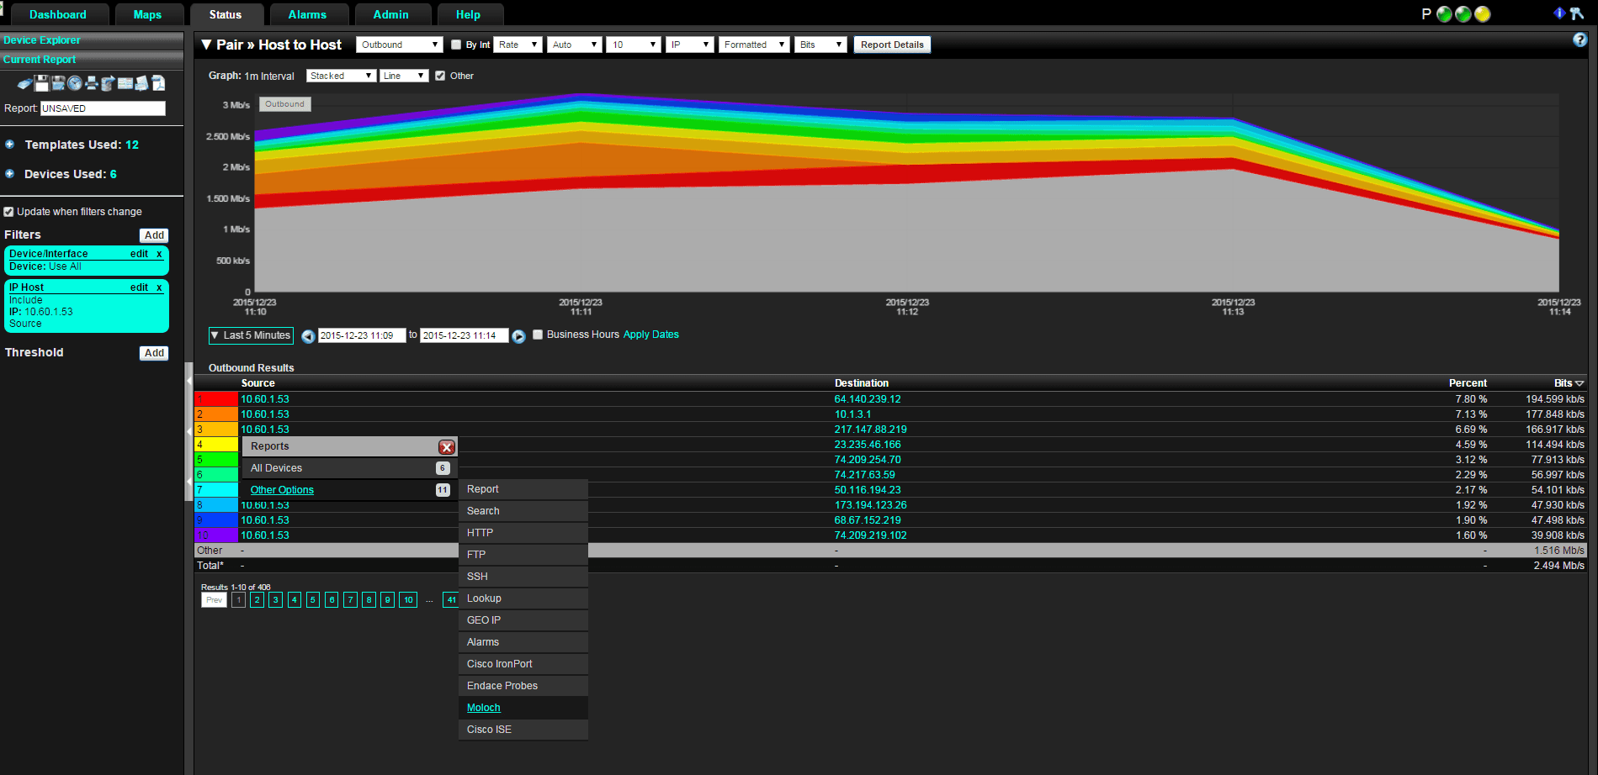Click the red row 1 color swatch
Image resolution: width=1598 pixels, height=775 pixels.
(x=216, y=399)
